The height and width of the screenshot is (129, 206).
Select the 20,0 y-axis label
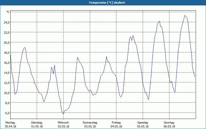tap(7, 43)
